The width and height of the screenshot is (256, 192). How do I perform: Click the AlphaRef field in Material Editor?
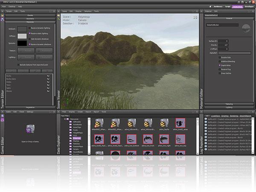235,53
